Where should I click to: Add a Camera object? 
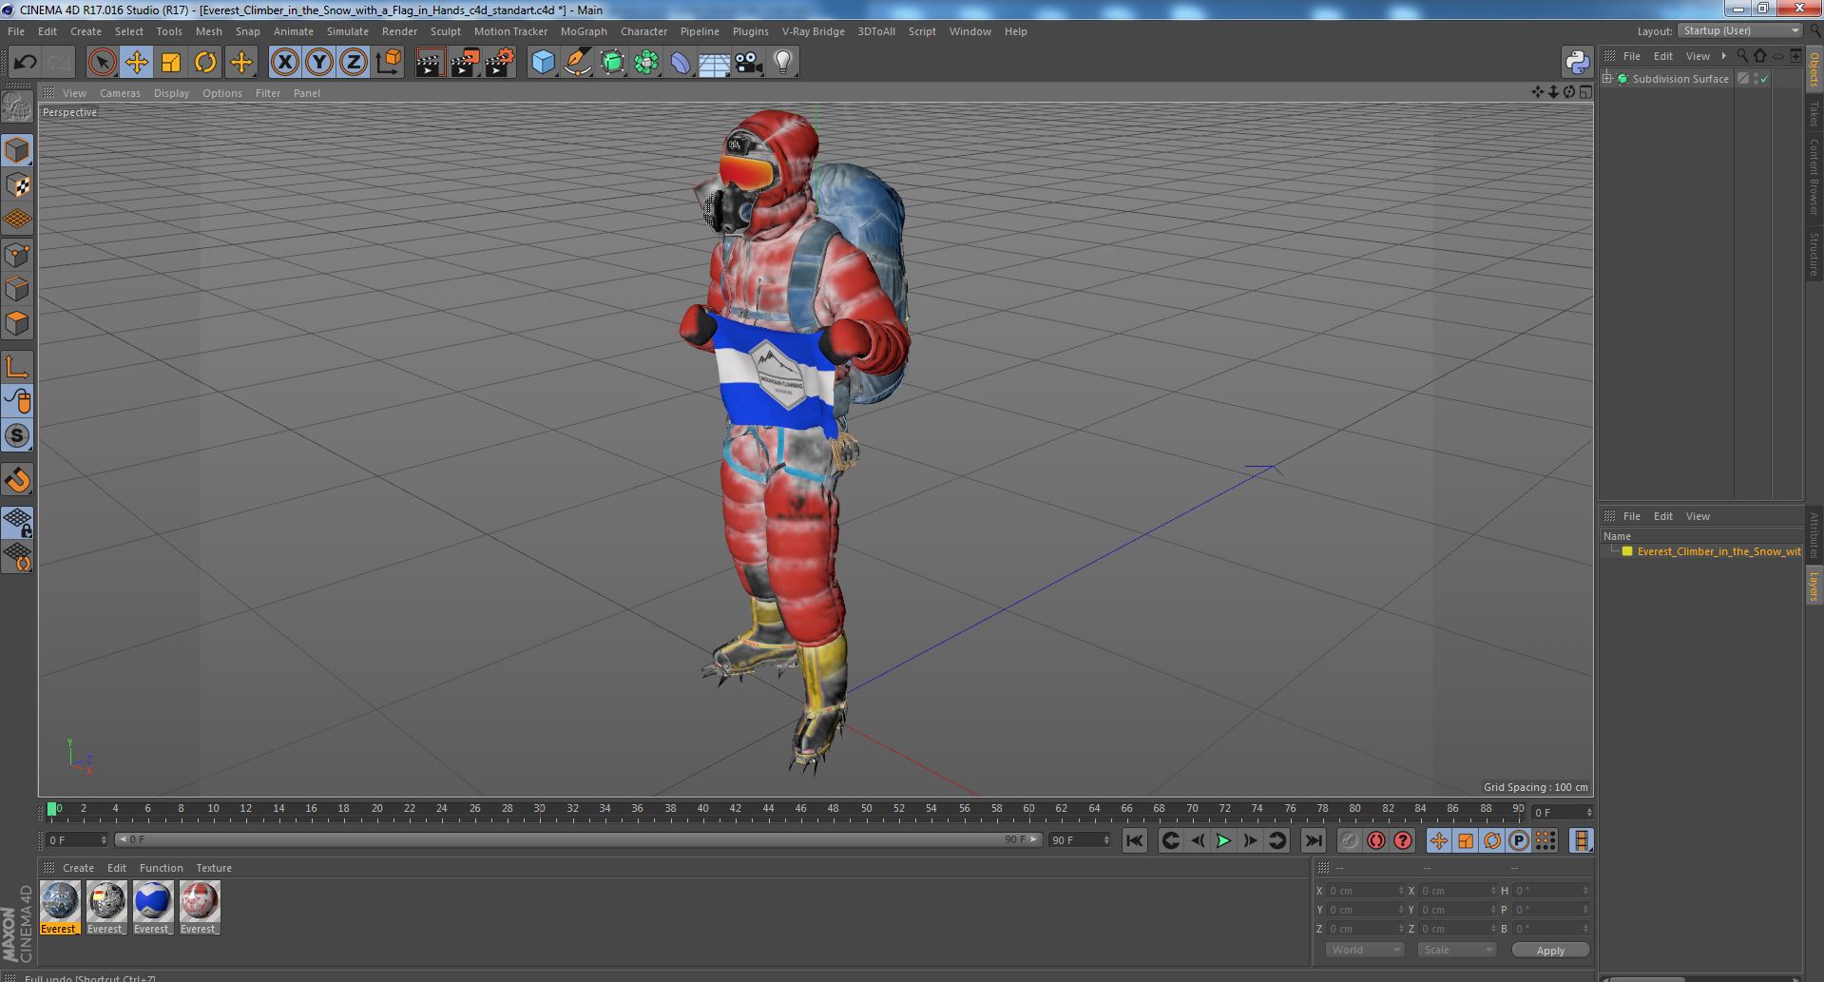(x=748, y=63)
